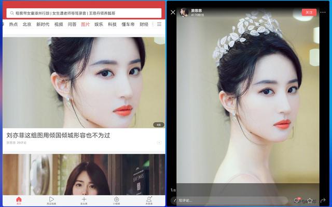Image resolution: width=332 pixels, height=207 pixels.
Task: Go to home via the house icon
Action: pyautogui.click(x=19, y=200)
